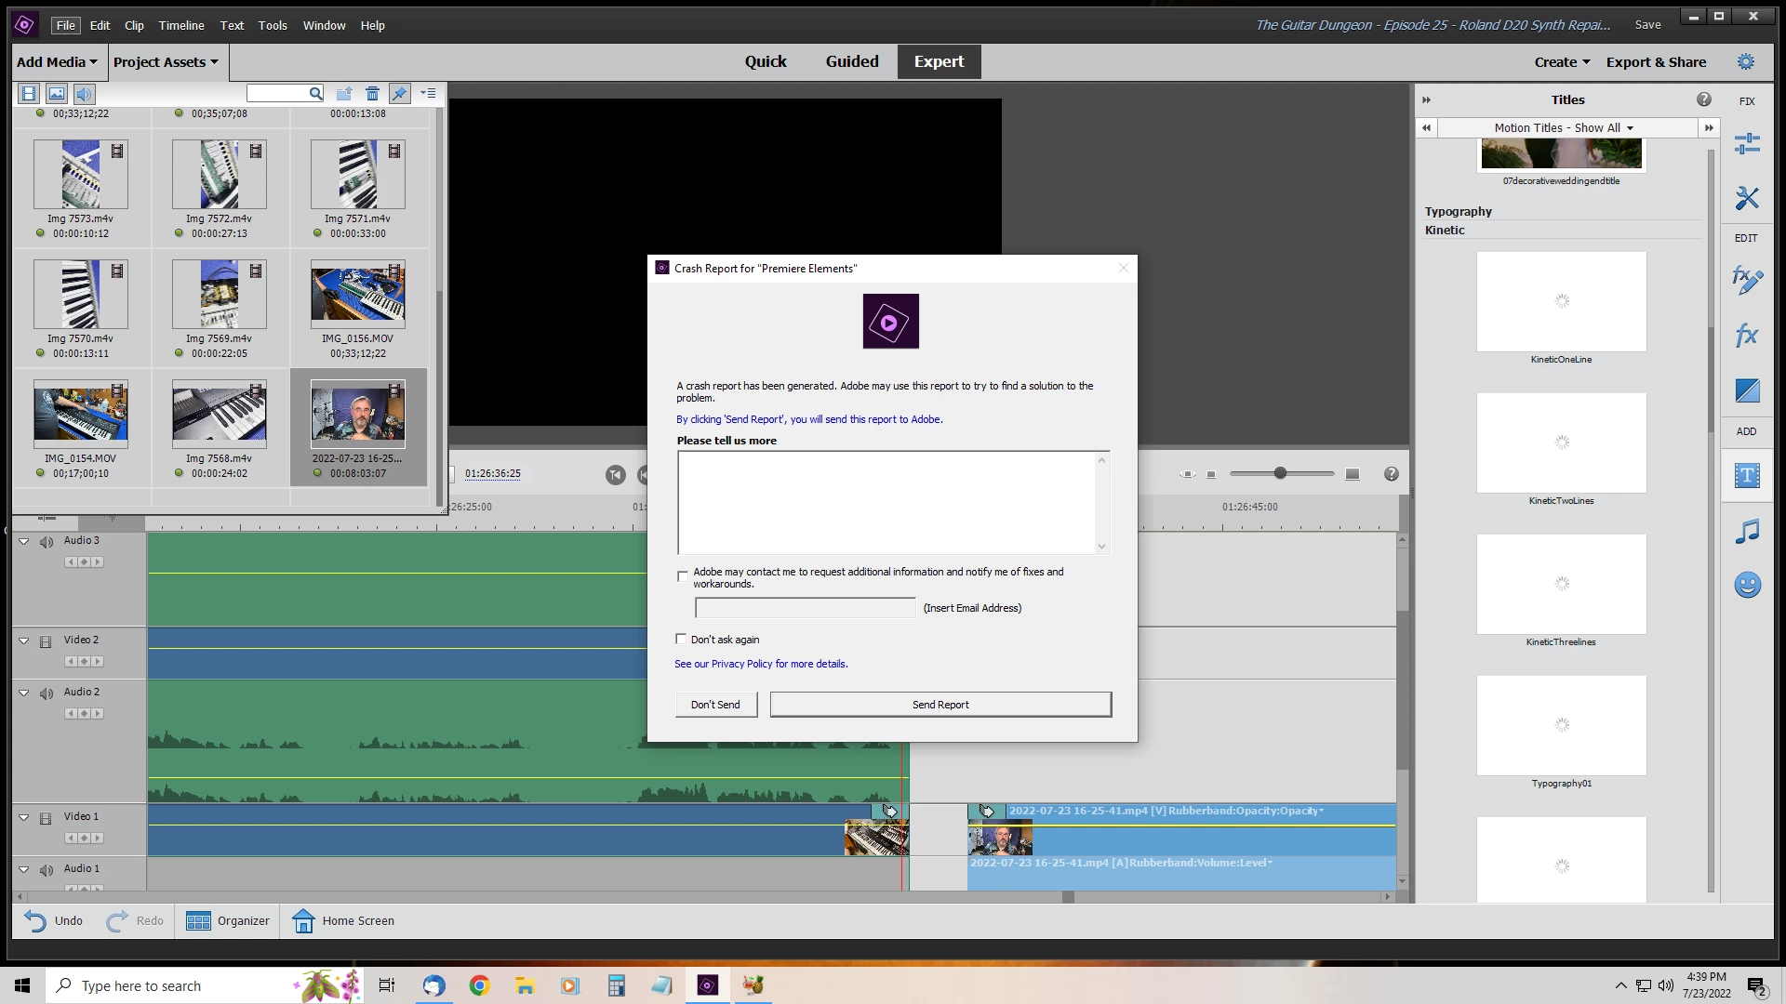This screenshot has height=1004, width=1786.
Task: Expand the Add Media dropdown
Action: pyautogui.click(x=57, y=62)
